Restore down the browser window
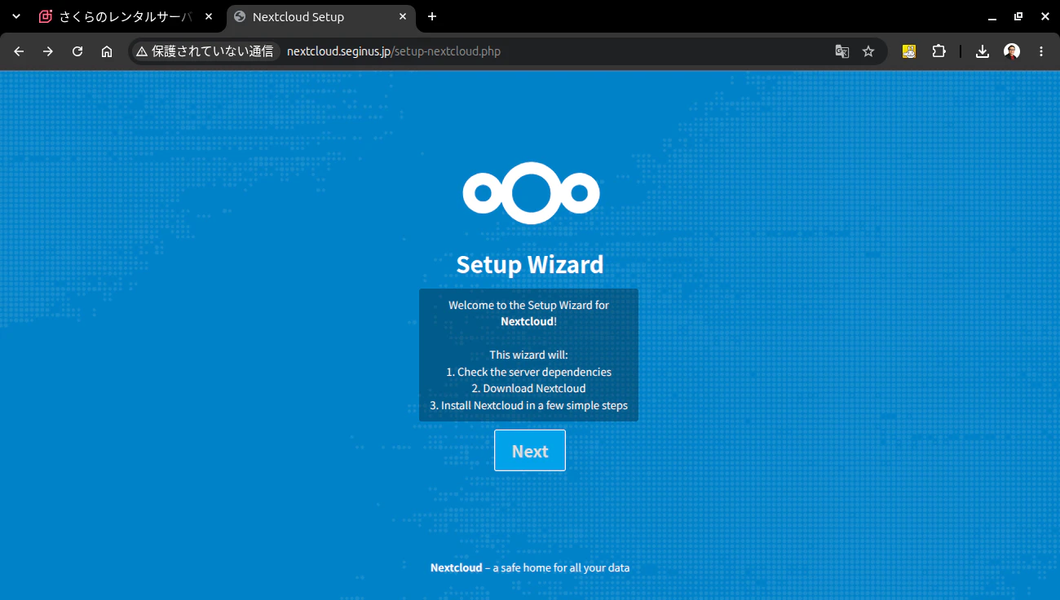 tap(1018, 16)
